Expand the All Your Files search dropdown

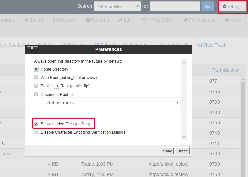pyautogui.click(x=117, y=6)
